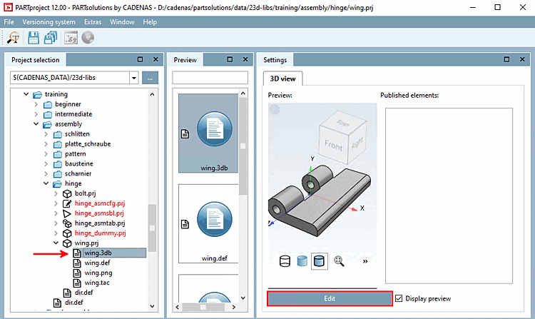Click the Preview panel vertical scrollbar thumb
535x319 pixels.
coord(243,146)
